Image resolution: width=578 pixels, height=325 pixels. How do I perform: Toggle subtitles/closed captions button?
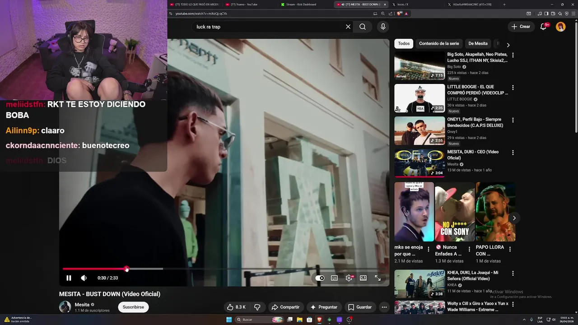[334, 278]
